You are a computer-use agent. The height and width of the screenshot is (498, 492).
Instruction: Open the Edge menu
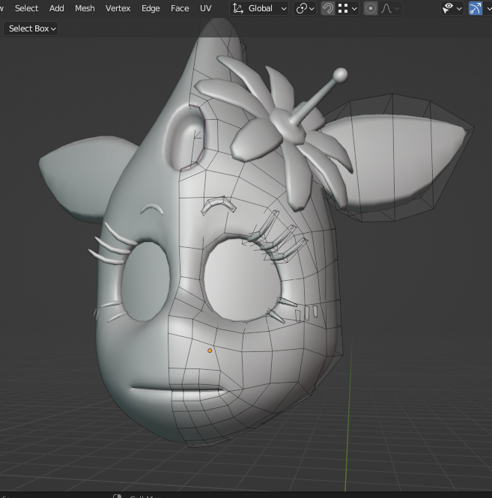click(x=151, y=8)
